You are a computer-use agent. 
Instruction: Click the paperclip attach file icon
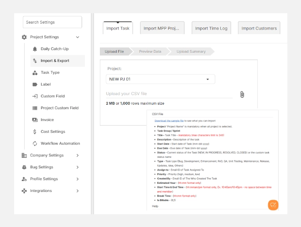pyautogui.click(x=242, y=94)
